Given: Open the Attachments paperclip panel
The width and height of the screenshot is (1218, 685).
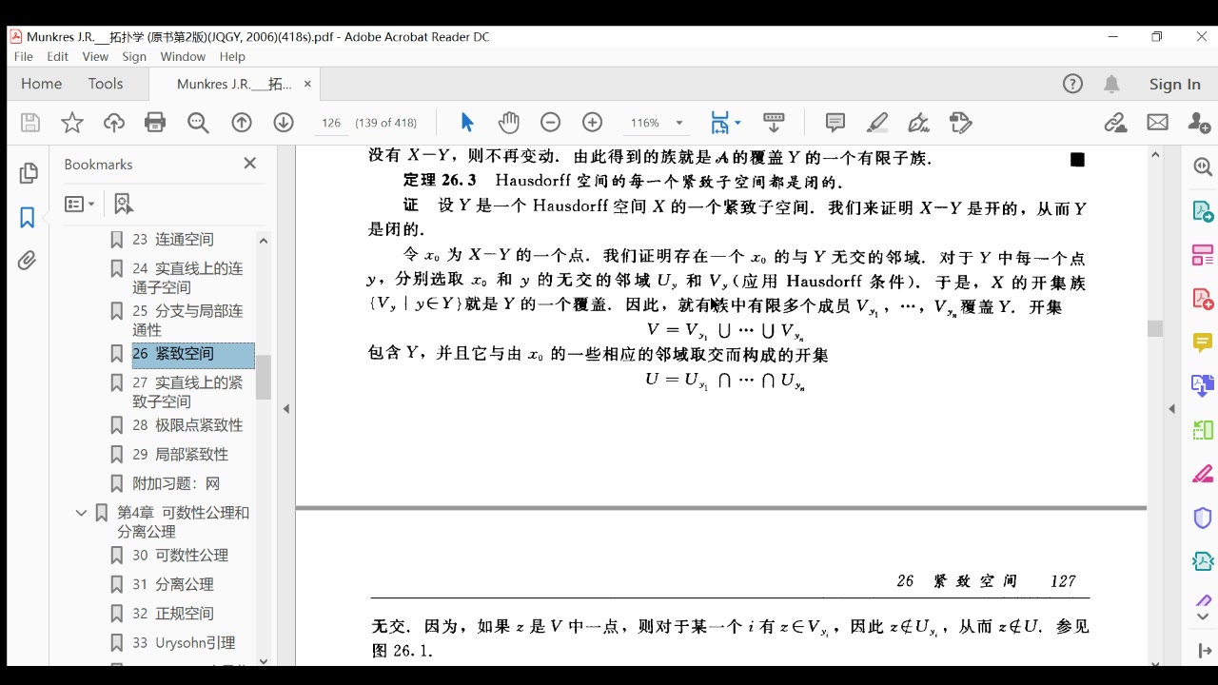Looking at the screenshot, I should pos(28,261).
